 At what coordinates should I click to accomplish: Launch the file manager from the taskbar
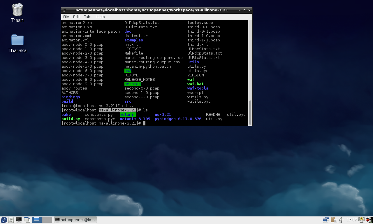point(11,220)
